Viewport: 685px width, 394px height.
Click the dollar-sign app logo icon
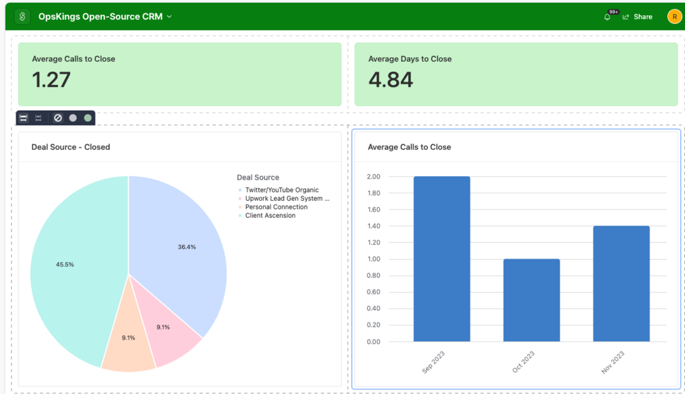(22, 16)
